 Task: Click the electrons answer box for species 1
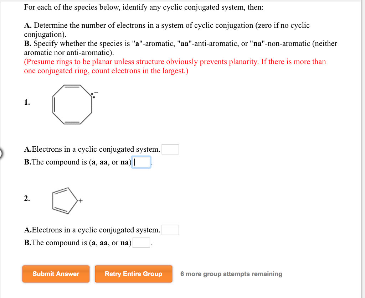pos(170,149)
